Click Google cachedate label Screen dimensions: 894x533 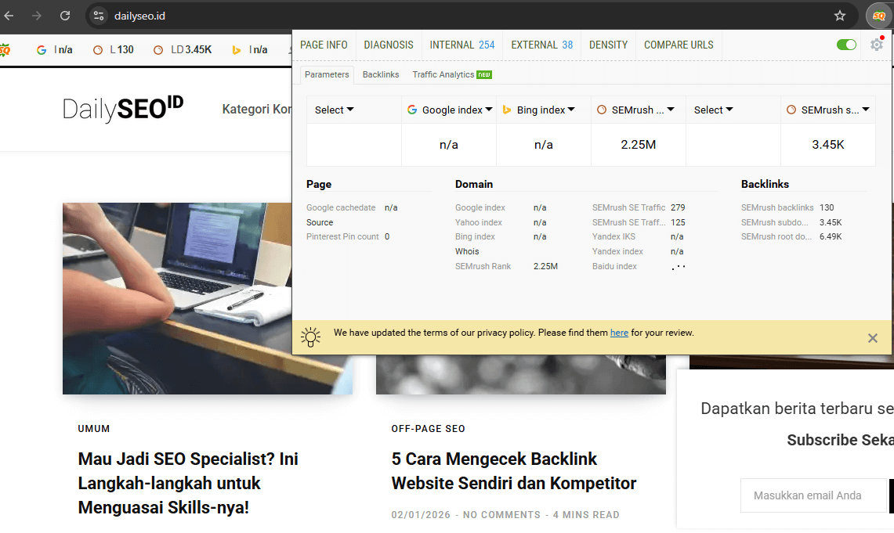341,207
